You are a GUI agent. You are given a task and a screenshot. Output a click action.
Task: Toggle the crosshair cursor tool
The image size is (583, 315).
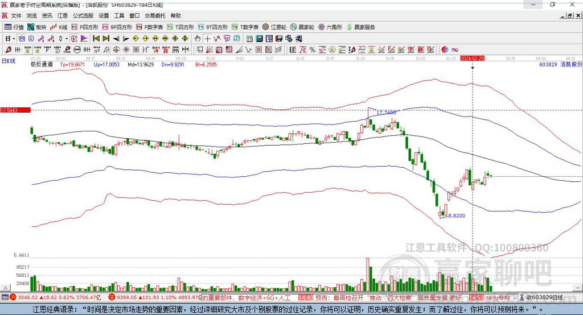207,39
